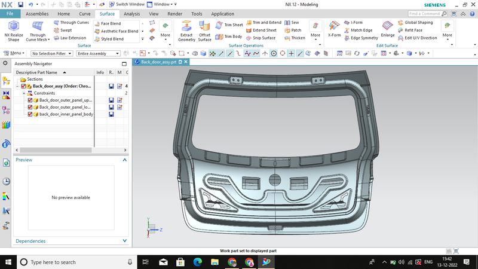Click Refit Face command
The image size is (478, 269).
pos(410,30)
